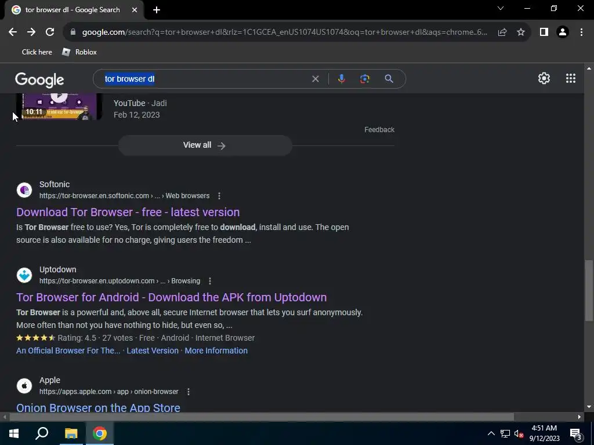594x445 pixels.
Task: Click the Chrome taskbar icon
Action: (x=100, y=433)
